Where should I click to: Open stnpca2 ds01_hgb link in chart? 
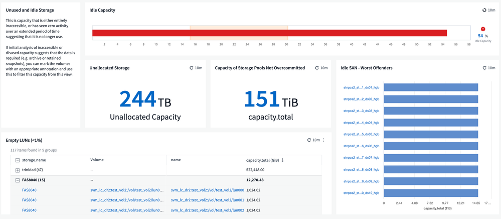tap(361, 87)
